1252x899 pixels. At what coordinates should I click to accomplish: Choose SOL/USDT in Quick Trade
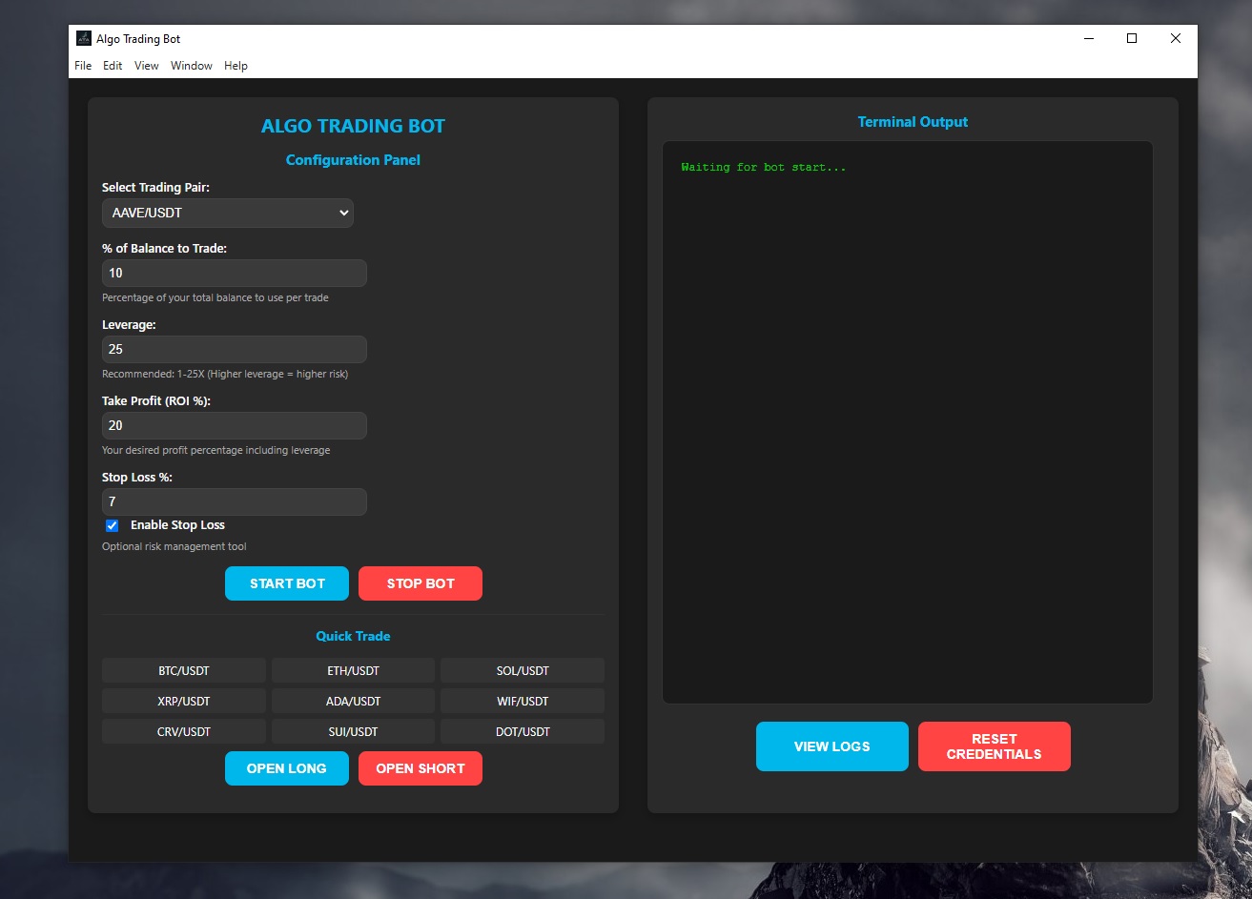523,671
